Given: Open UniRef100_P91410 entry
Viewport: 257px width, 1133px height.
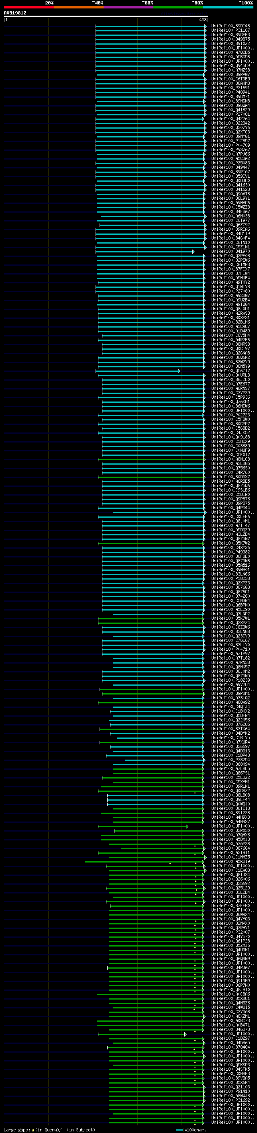Looking at the screenshot, I should point(230,1091).
